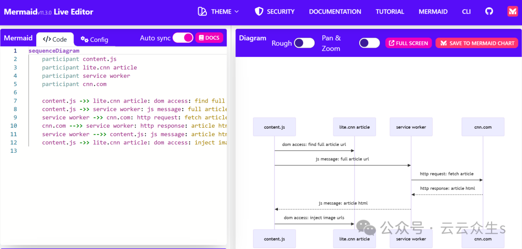This screenshot has width=522, height=249.
Task: Click the top service worker participant box
Action: point(411,127)
